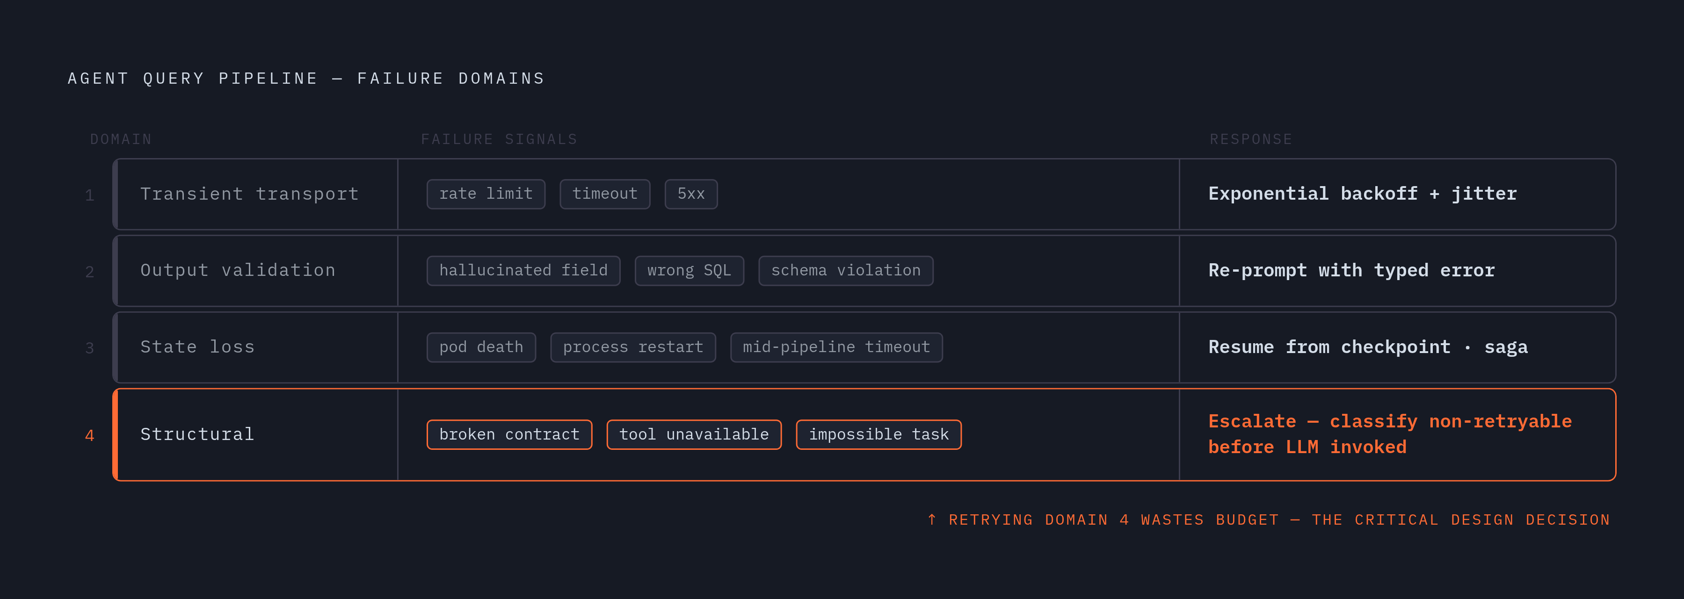
Task: Click row number 3
Action: tap(89, 348)
